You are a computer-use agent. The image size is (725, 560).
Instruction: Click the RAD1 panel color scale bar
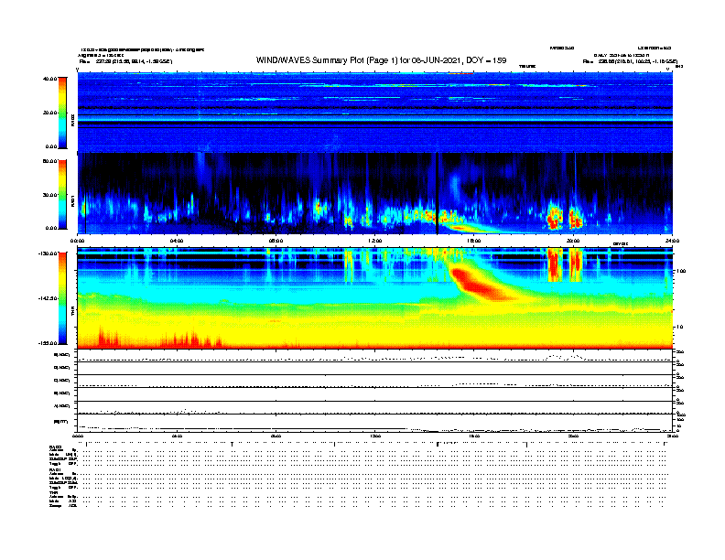(61, 194)
